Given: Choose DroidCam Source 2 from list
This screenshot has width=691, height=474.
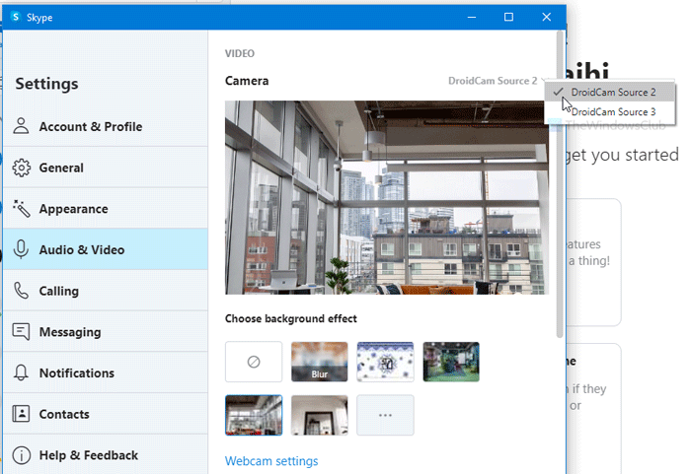Looking at the screenshot, I should (609, 92).
